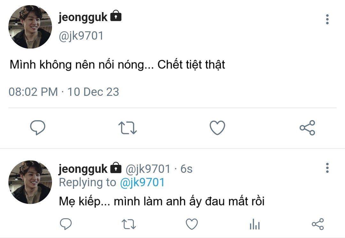Open the comment icon under the 6s reply
The width and height of the screenshot is (345, 238).
click(x=66, y=224)
